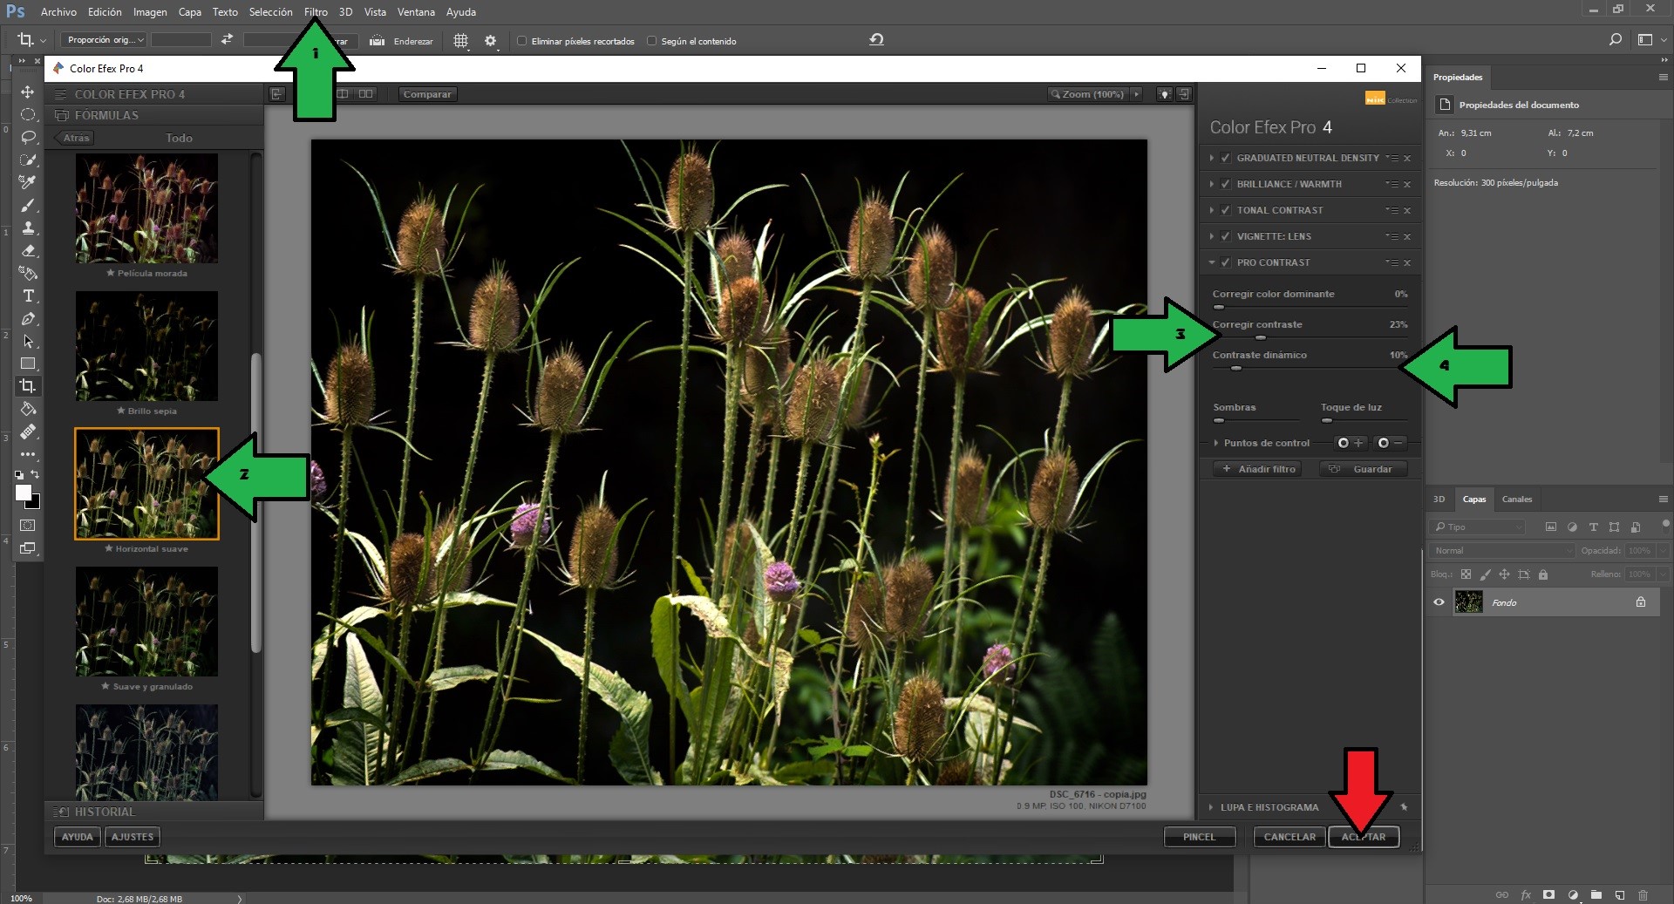Select the Elliptical Marquee tool
This screenshot has width=1674, height=904.
click(28, 115)
